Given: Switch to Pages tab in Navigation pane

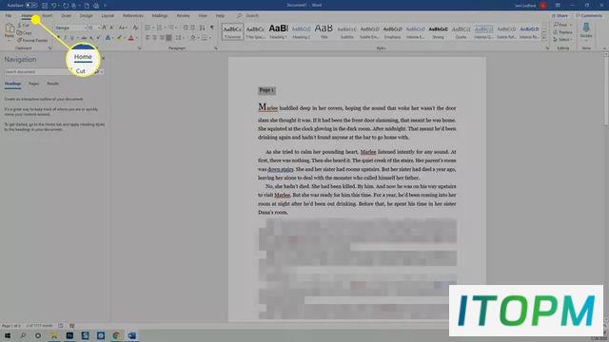Looking at the screenshot, I should (x=33, y=84).
